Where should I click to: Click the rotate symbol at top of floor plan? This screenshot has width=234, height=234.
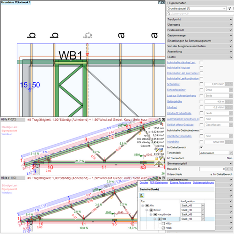[x=88, y=36]
